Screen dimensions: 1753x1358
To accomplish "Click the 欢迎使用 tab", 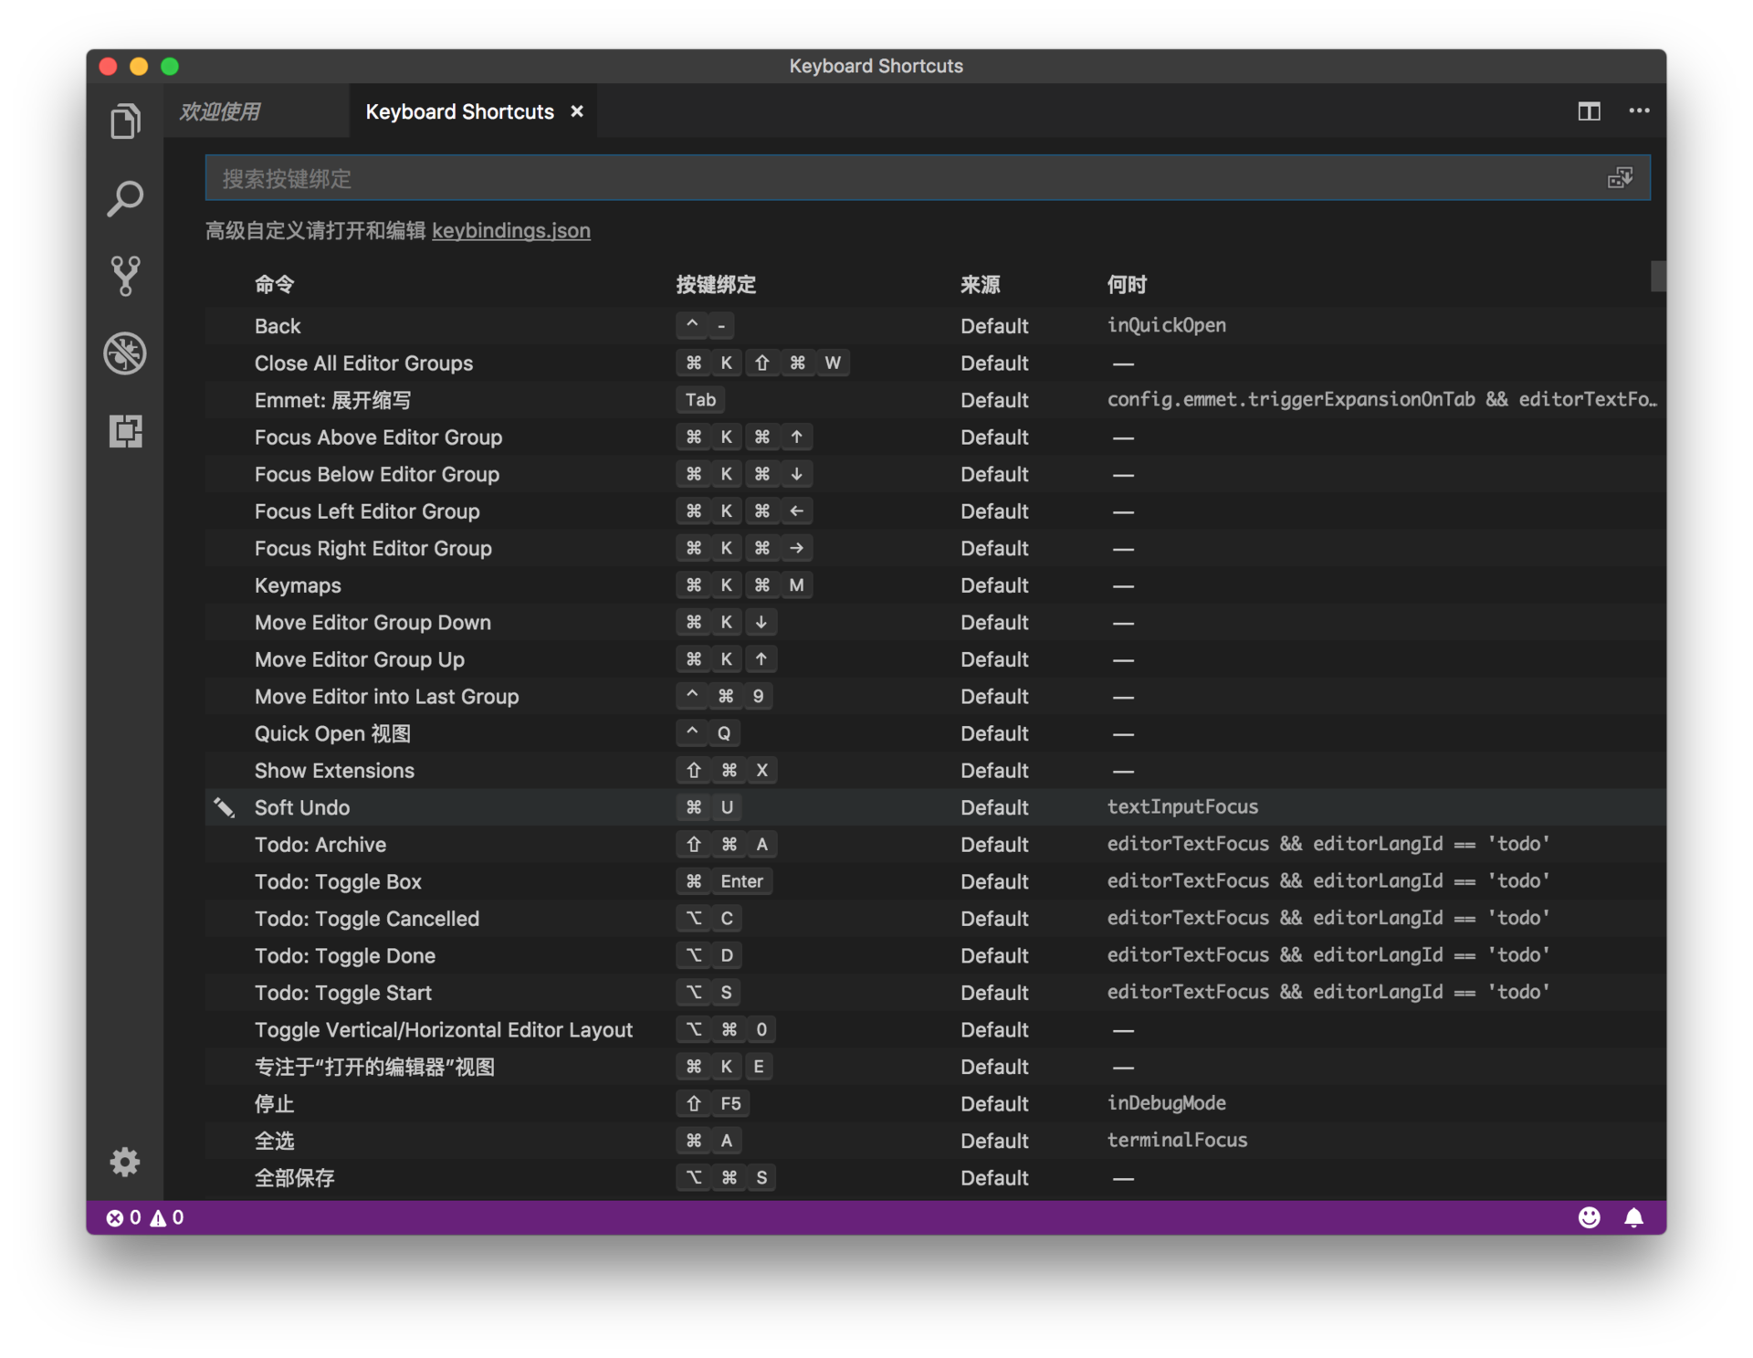I will 225,111.
